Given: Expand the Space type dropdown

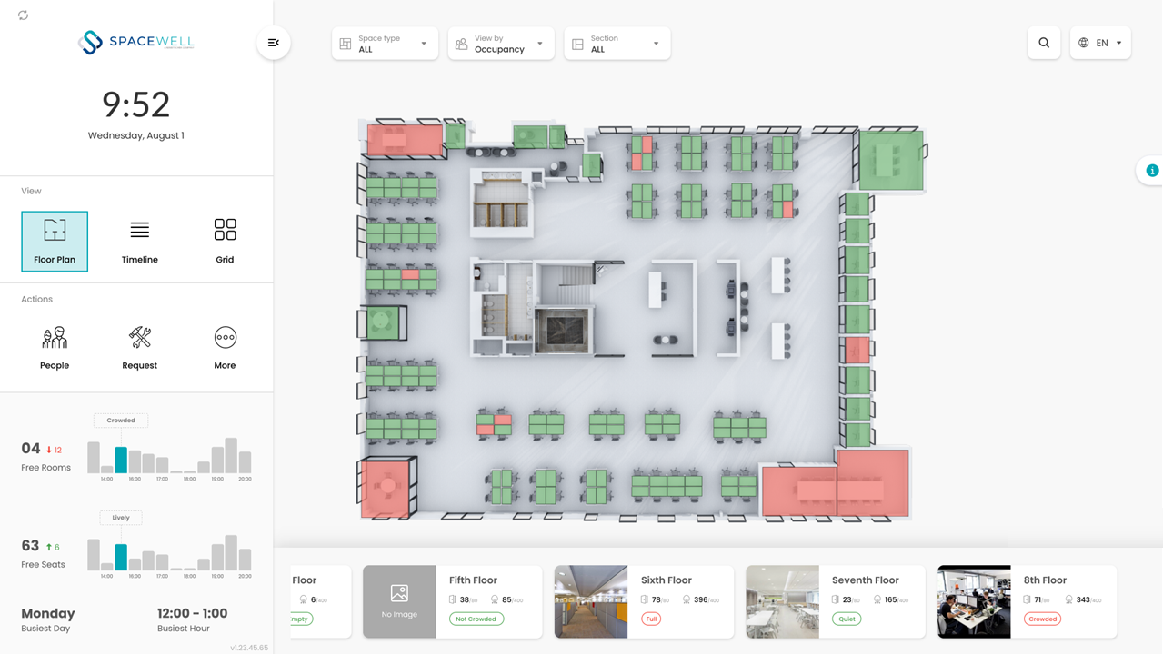Looking at the screenshot, I should (385, 44).
